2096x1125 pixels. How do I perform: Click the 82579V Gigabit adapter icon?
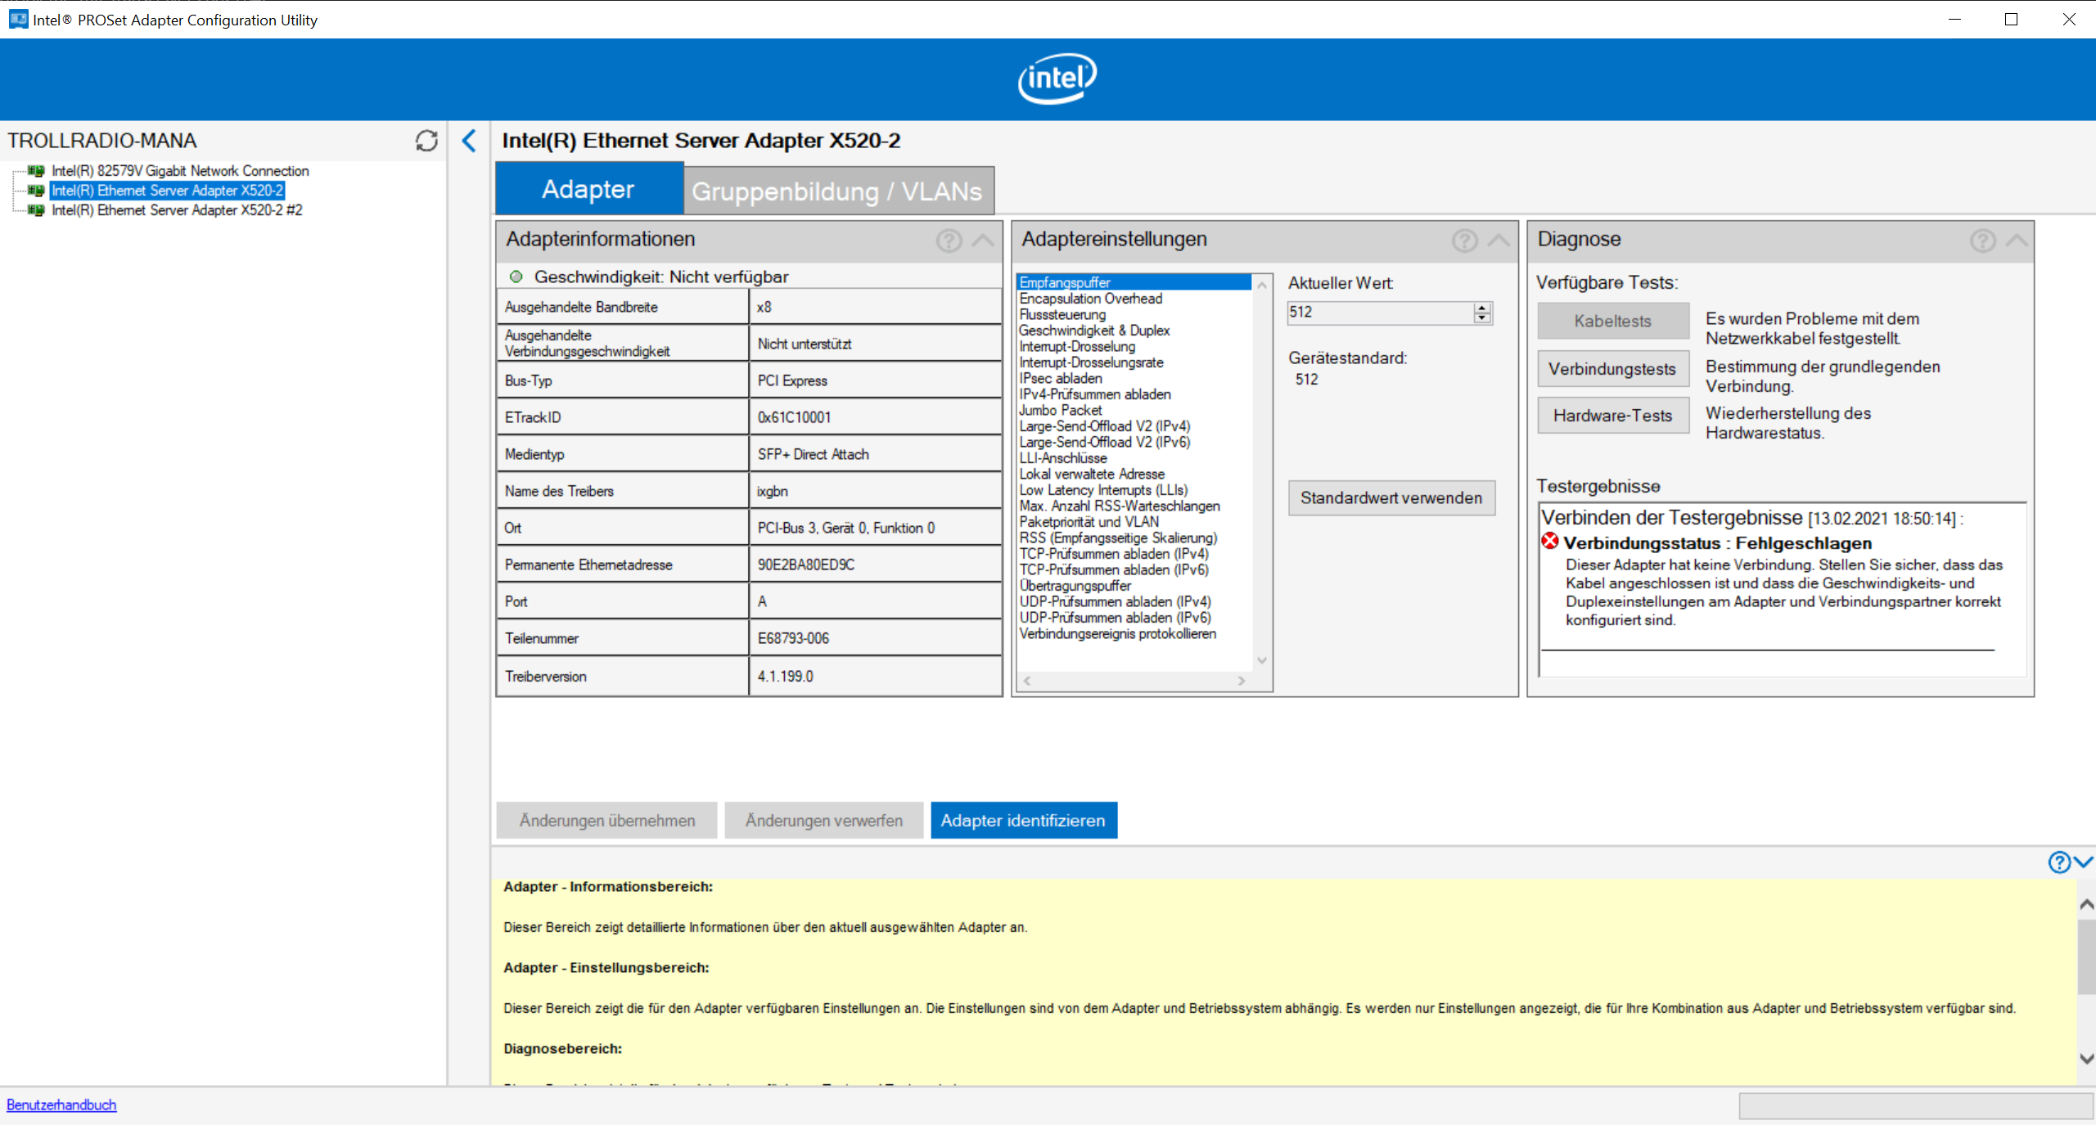[x=36, y=171]
